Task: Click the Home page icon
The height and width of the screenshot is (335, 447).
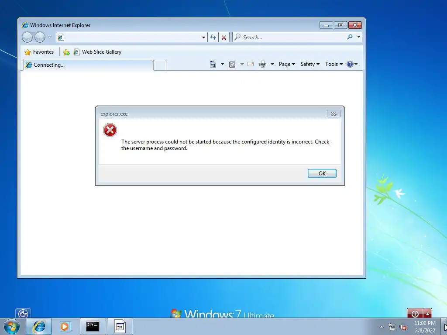Action: tap(213, 64)
